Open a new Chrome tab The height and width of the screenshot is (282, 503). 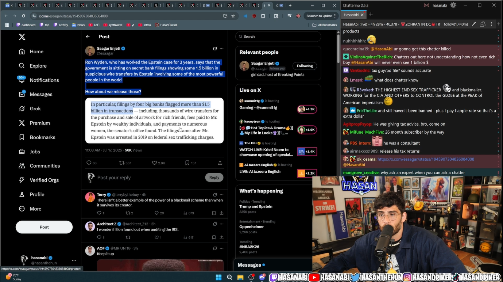290,5
